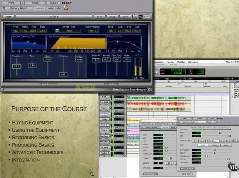Select Large size in D-Verb
The width and height of the screenshot is (239, 178).
(x=226, y=145)
